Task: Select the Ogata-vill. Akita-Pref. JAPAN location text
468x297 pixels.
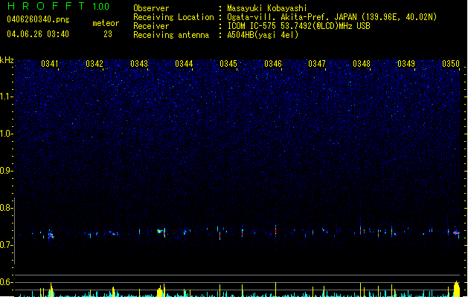Action: (x=332, y=17)
